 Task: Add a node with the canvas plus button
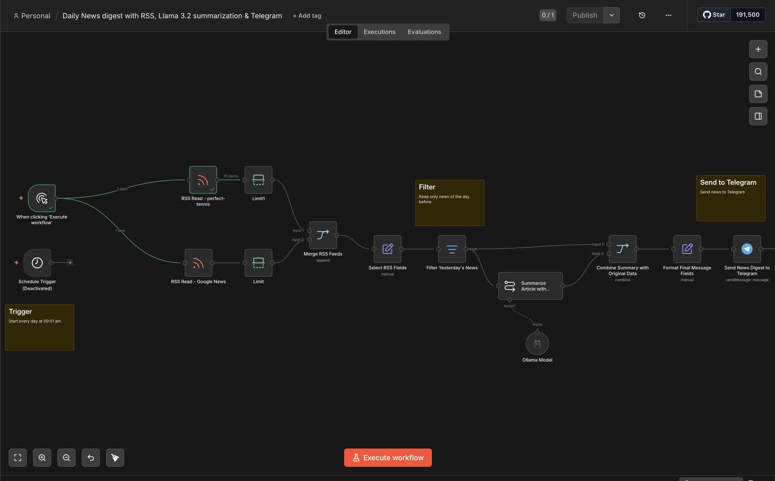(x=758, y=49)
